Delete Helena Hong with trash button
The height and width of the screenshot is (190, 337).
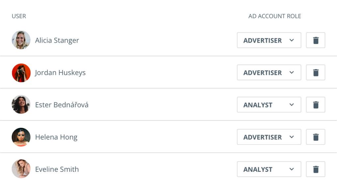coord(316,137)
